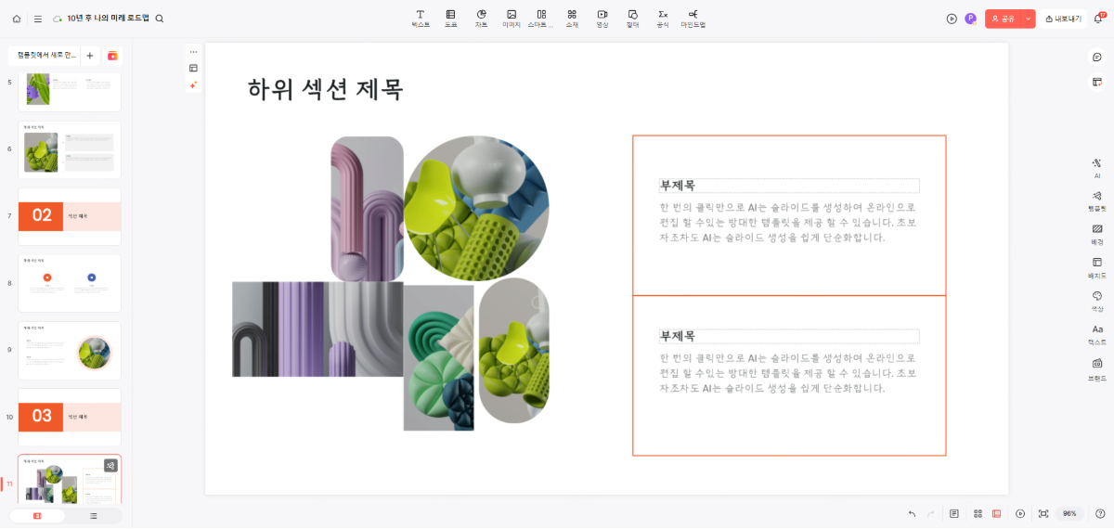Open the 브랜드 brand panel
Screen dimensions: 1114x529
pyautogui.click(x=1097, y=368)
